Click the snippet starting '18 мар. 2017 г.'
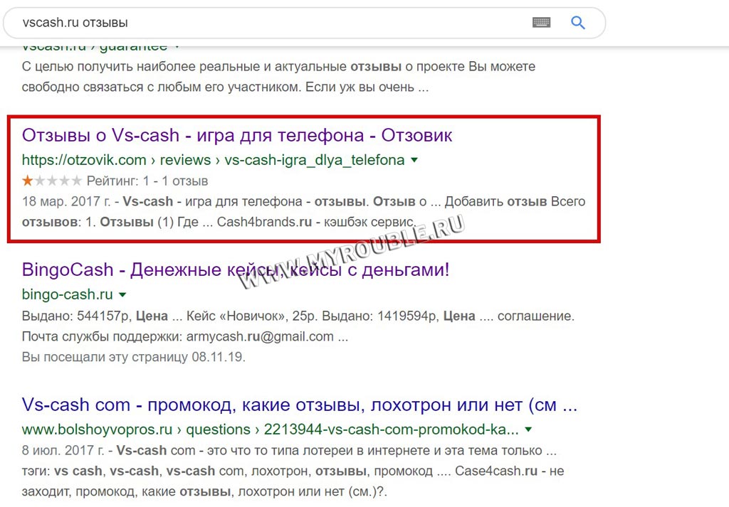This screenshot has width=729, height=507. [x=303, y=212]
